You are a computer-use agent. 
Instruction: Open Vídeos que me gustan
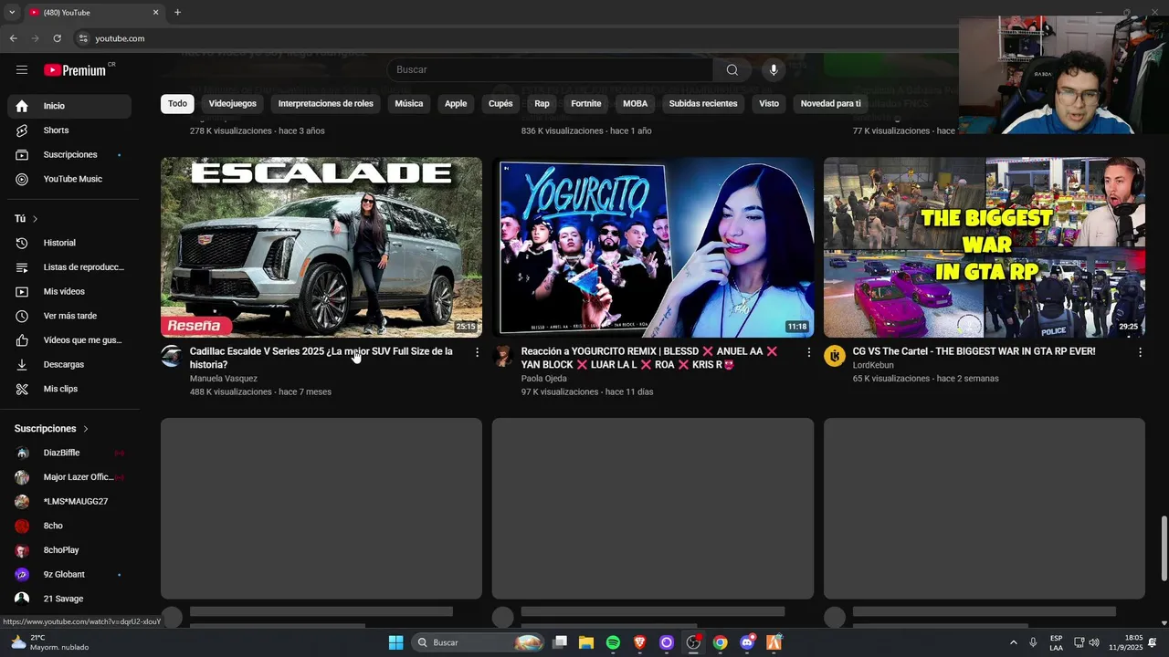pos(69,340)
